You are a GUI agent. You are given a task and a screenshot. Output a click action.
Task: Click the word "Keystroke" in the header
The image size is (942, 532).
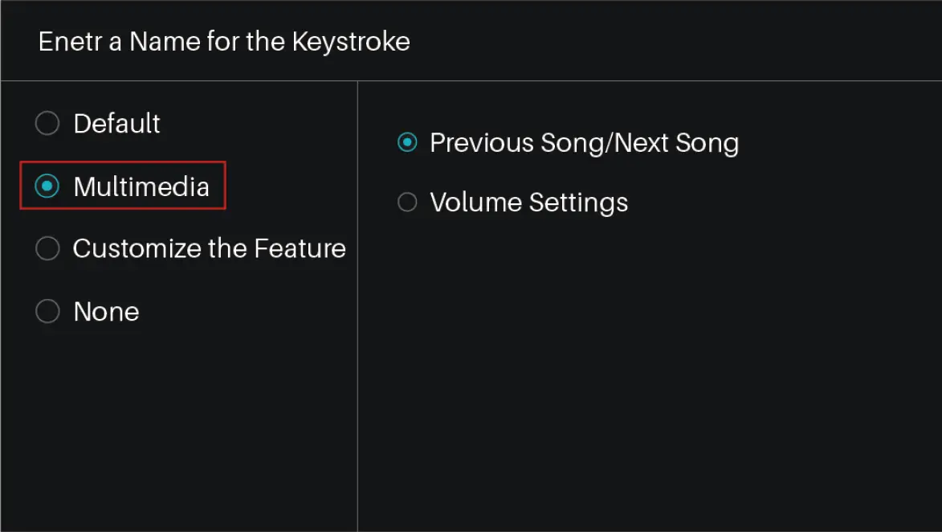[x=350, y=41]
